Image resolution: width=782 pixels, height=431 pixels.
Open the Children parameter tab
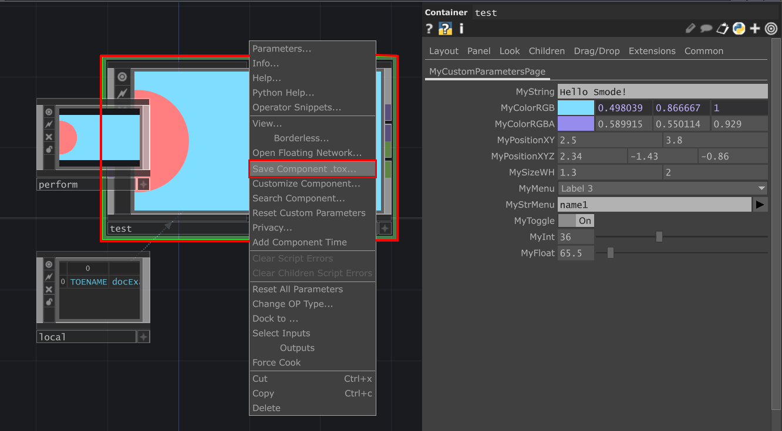[547, 51]
